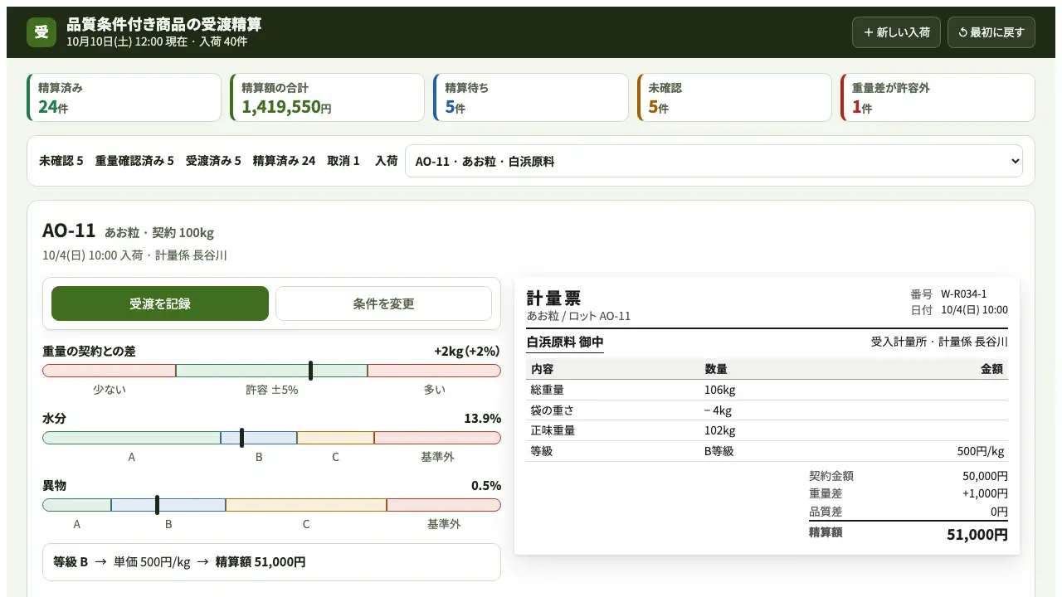Image resolution: width=1062 pixels, height=597 pixels.
Task: Filter by 取消 1 status tab
Action: [x=343, y=161]
